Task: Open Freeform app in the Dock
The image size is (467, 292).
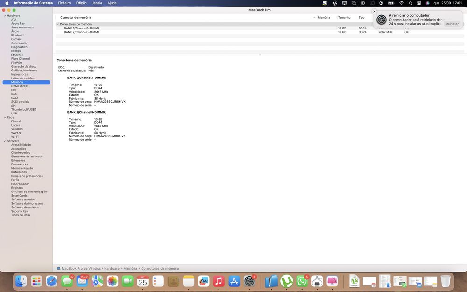Action: [204, 281]
